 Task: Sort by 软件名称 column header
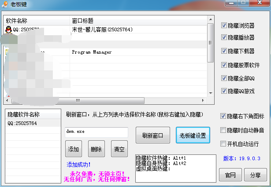pos(37,21)
